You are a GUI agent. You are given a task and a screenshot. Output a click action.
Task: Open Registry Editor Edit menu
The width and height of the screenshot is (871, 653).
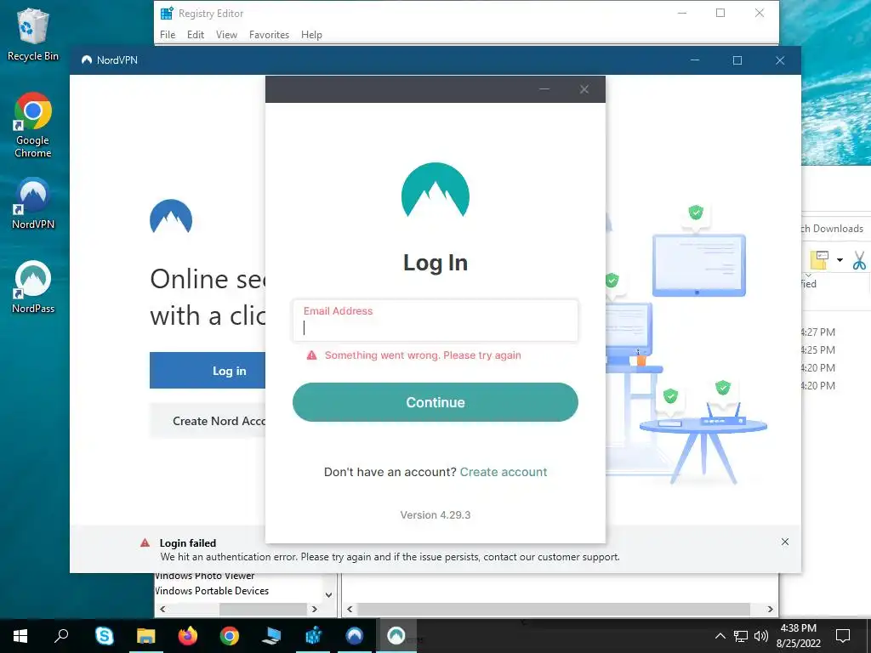(x=196, y=34)
